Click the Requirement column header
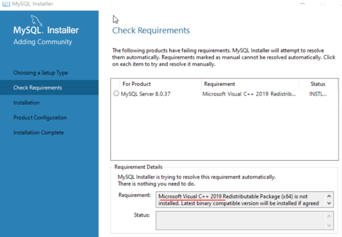The height and width of the screenshot is (237, 342). pyautogui.click(x=250, y=84)
